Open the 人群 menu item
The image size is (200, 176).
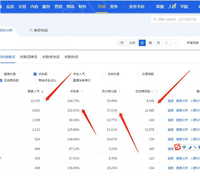tap(172, 7)
